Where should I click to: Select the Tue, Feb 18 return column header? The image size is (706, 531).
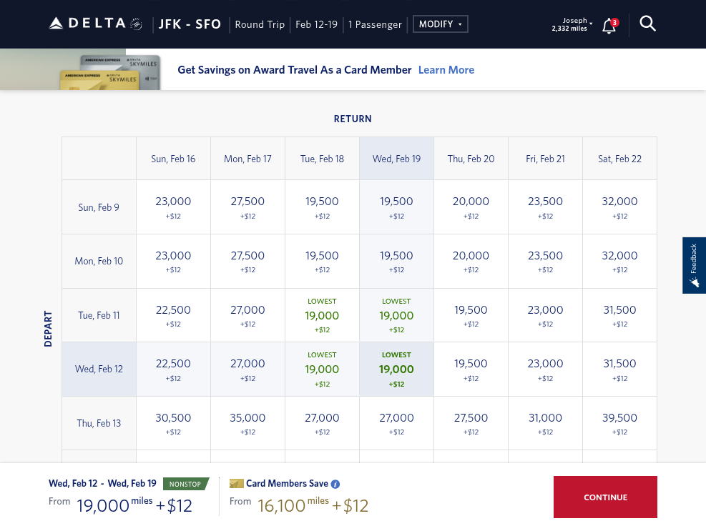click(322, 159)
